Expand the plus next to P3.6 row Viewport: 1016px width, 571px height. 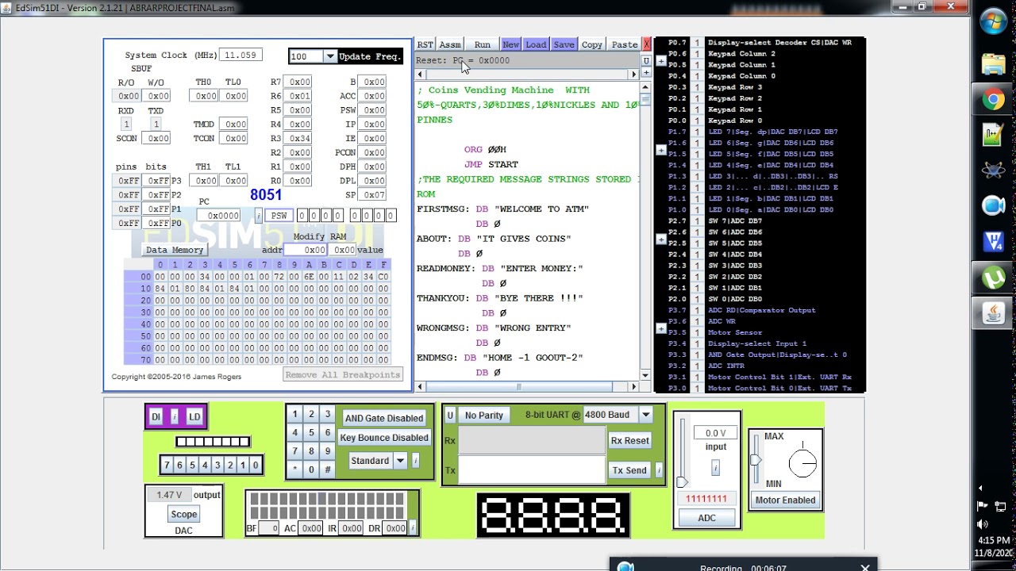point(661,328)
